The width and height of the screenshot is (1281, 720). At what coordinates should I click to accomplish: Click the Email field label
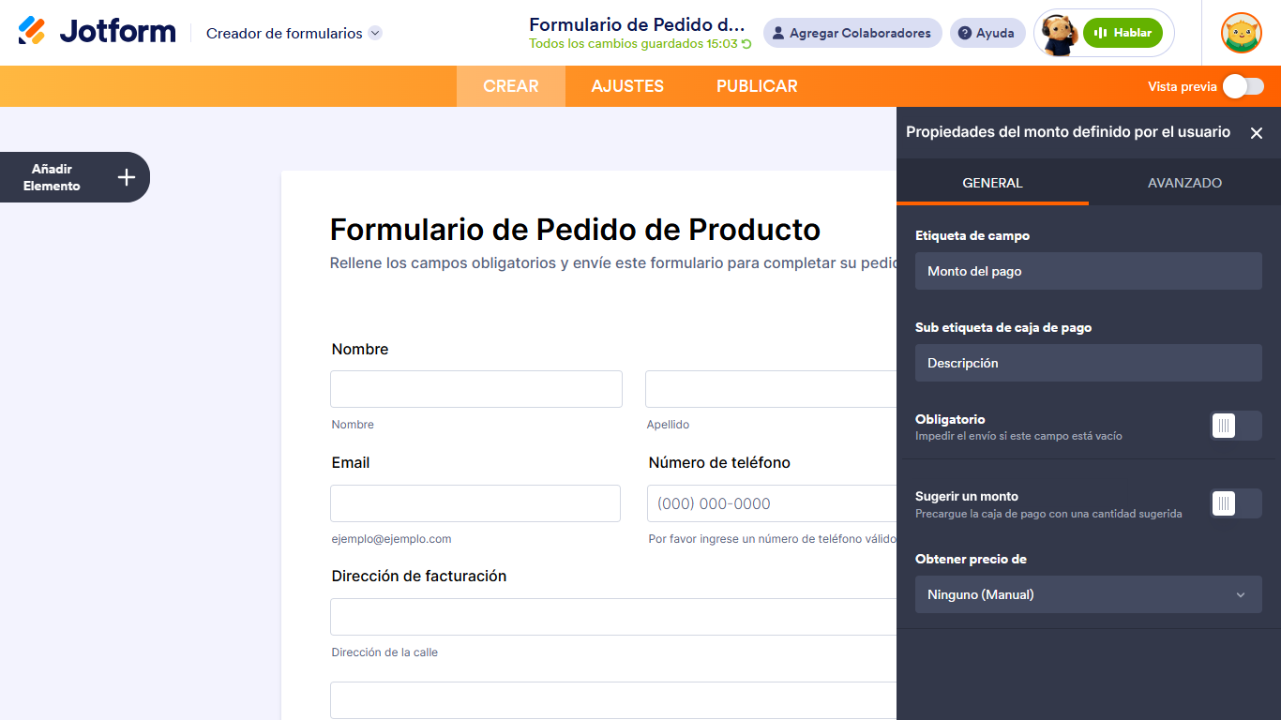351,462
